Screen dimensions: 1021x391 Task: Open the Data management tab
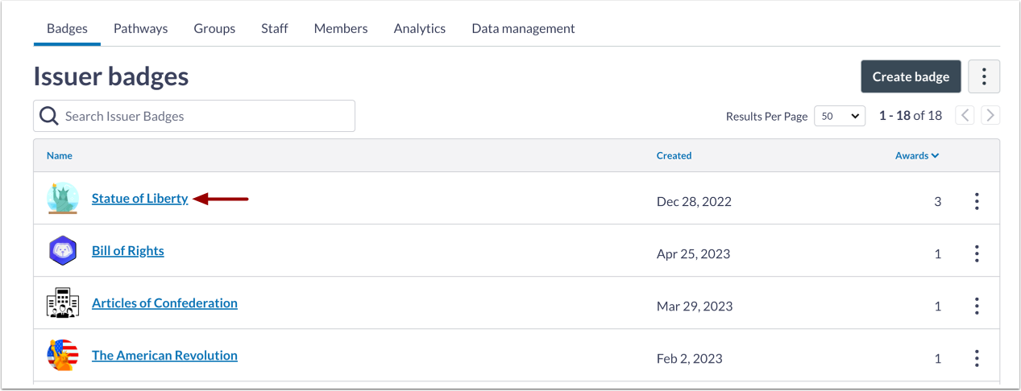(x=523, y=28)
